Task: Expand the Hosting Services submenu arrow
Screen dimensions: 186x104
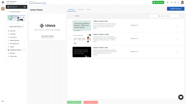Action: (x=25, y=44)
